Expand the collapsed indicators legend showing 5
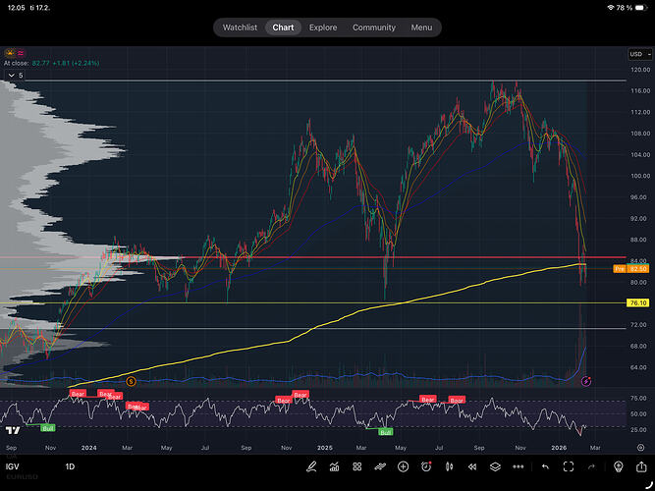655x491 pixels. [x=15, y=75]
